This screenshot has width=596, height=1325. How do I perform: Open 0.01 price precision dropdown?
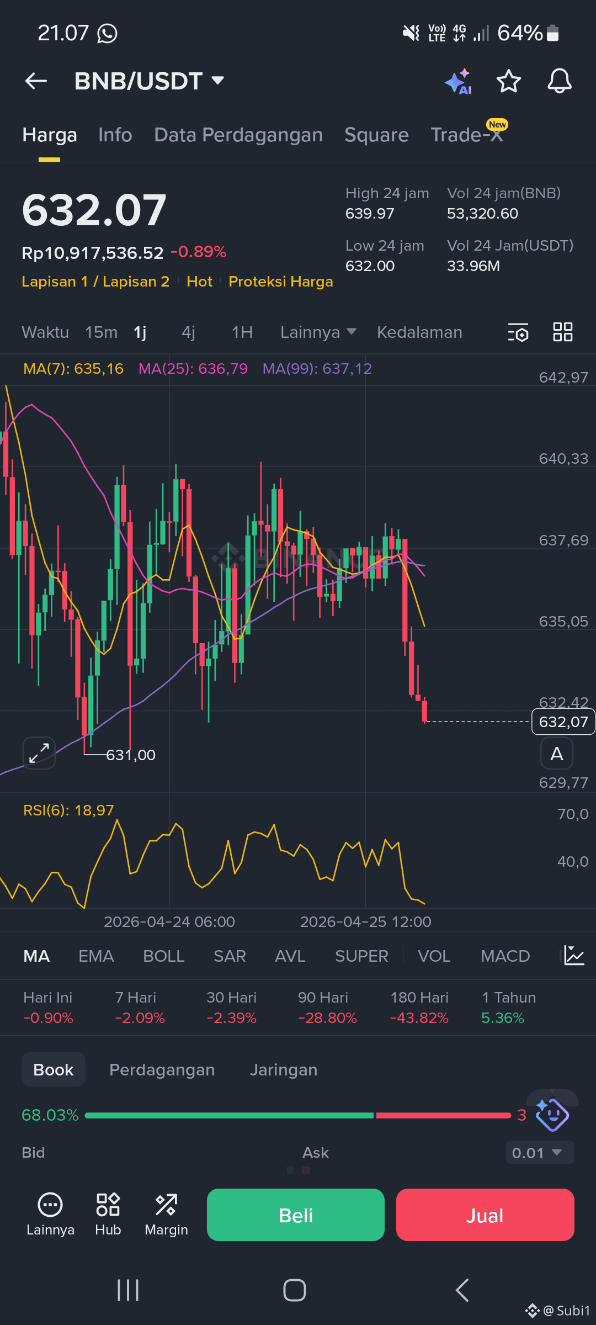click(540, 1153)
